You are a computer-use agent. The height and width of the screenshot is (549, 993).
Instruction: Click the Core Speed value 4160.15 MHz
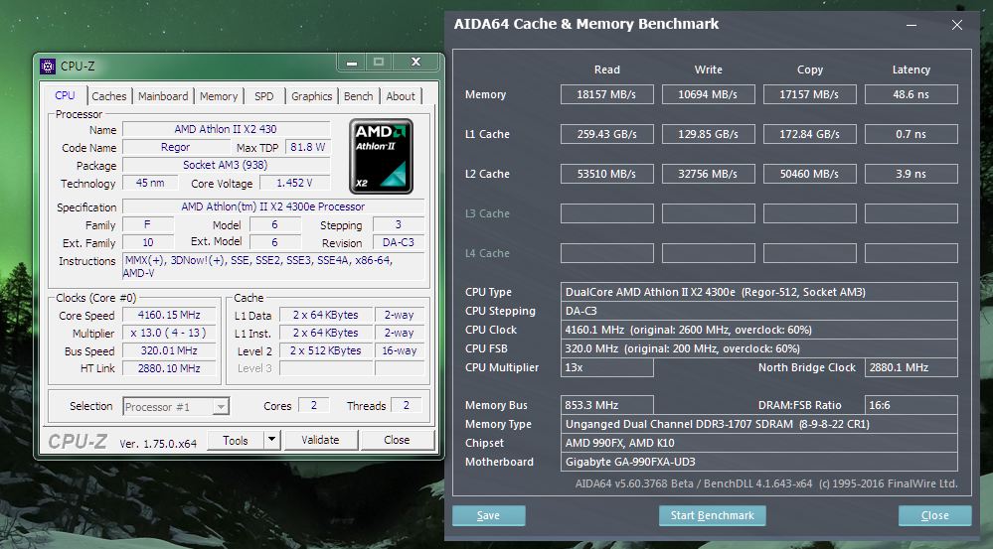point(169,315)
